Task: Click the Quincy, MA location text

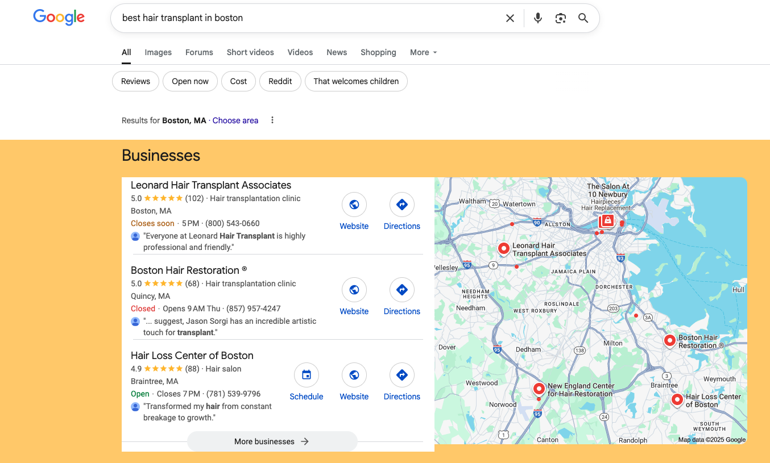Action: 151,296
